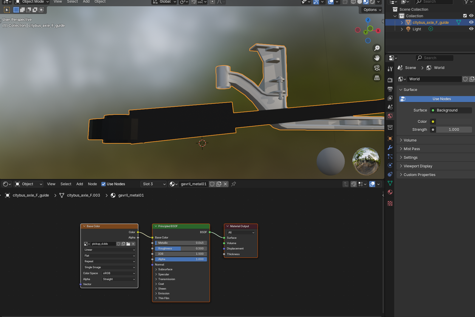Open the Object Data mesh tab
Viewport: 475px width, 317px height.
point(390,183)
